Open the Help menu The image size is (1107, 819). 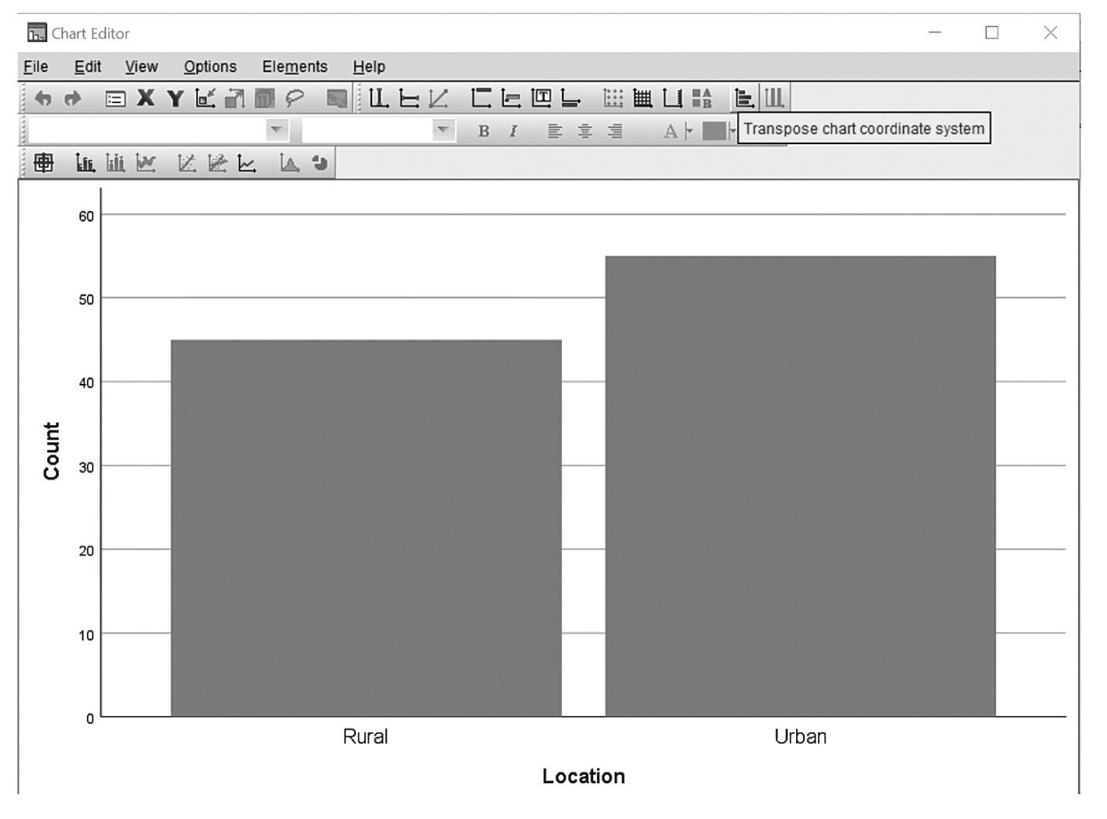[369, 67]
